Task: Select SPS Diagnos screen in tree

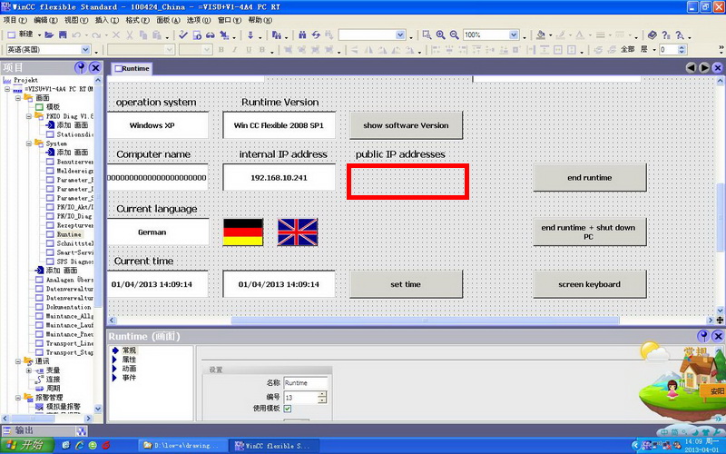Action: pos(75,262)
